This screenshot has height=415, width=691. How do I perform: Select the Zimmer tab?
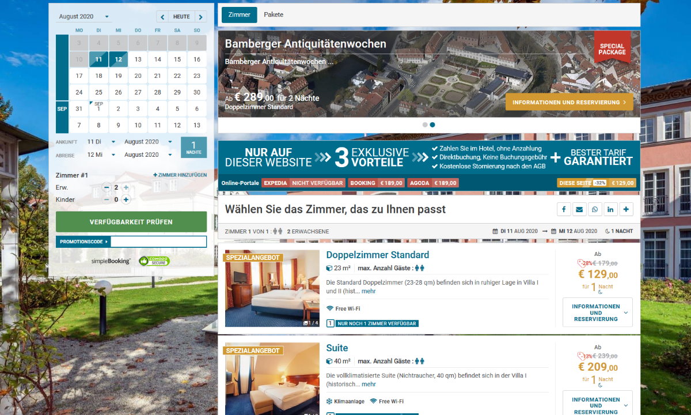(239, 14)
